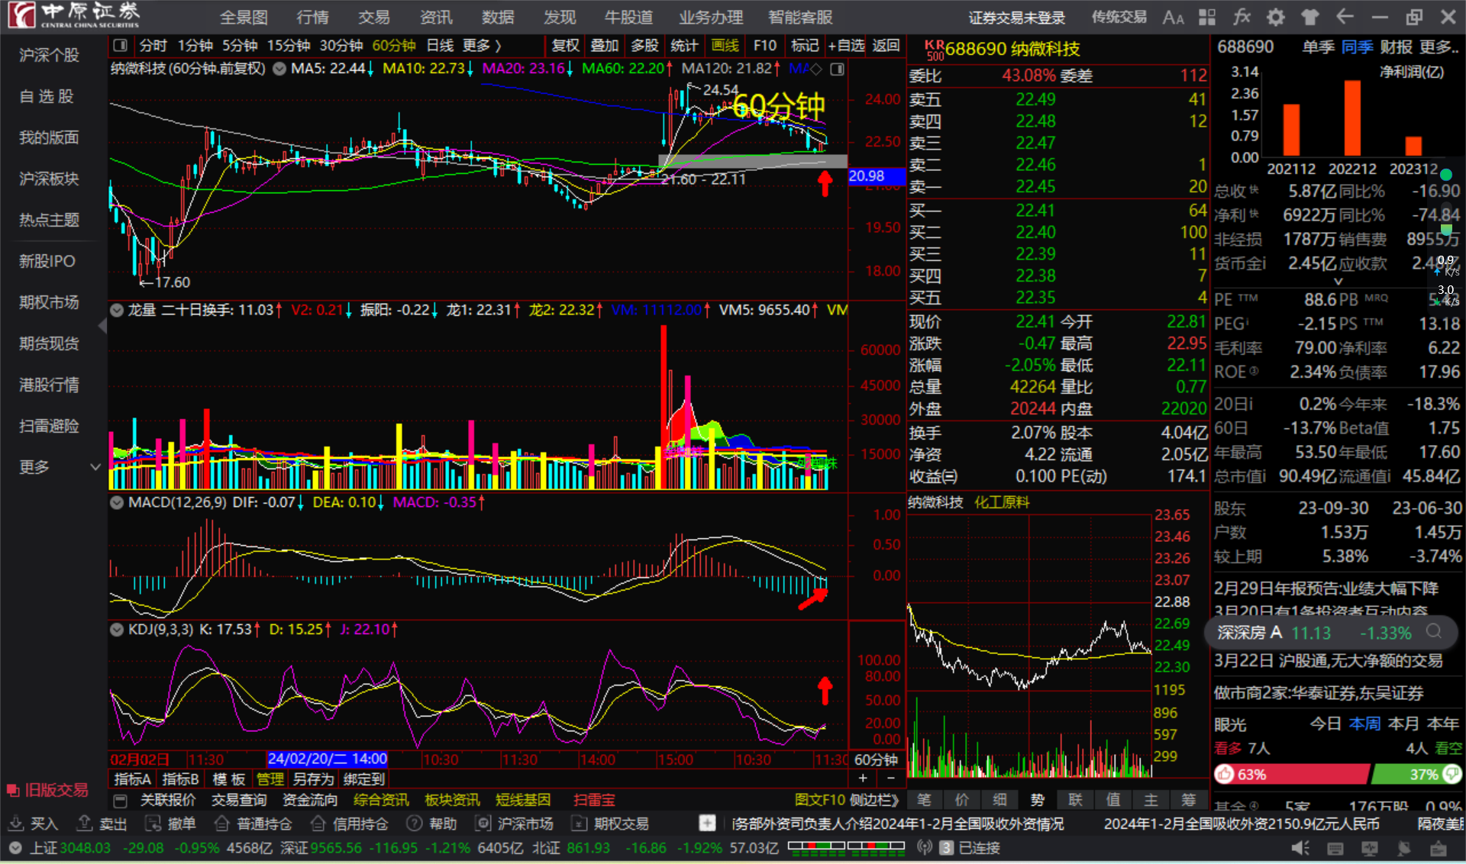Toggle the 龙量 indicator round button
This screenshot has height=864, width=1466.
click(x=117, y=310)
